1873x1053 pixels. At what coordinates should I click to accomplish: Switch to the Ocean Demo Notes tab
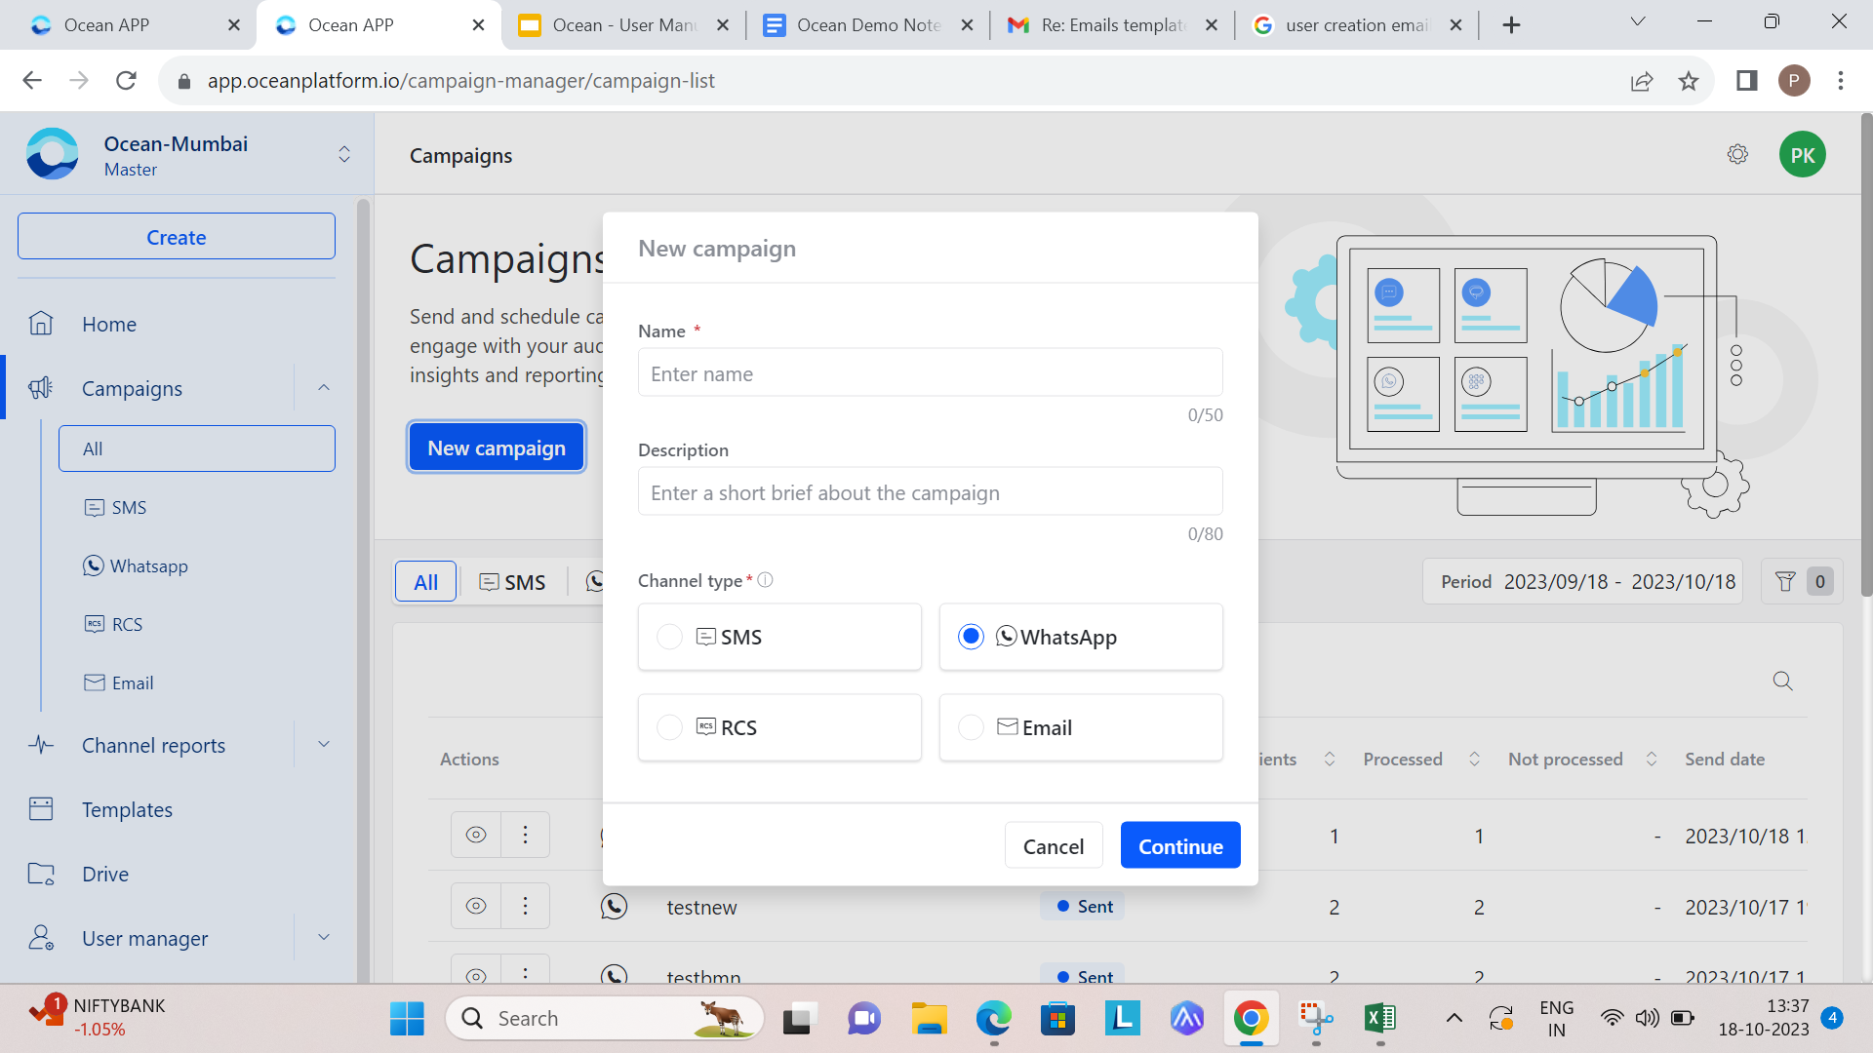pyautogui.click(x=868, y=25)
